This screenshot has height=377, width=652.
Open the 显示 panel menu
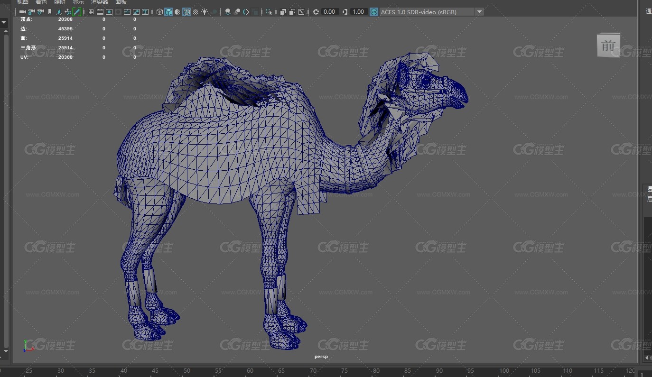pyautogui.click(x=78, y=2)
